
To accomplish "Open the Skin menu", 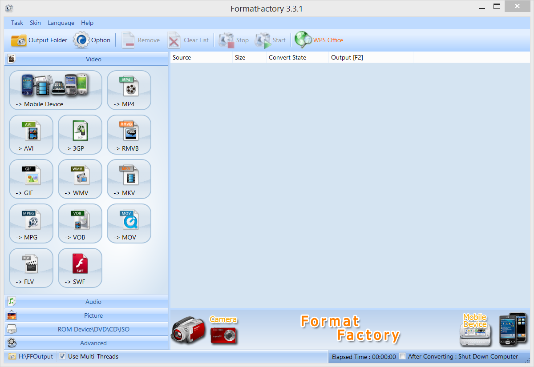I will [x=35, y=23].
